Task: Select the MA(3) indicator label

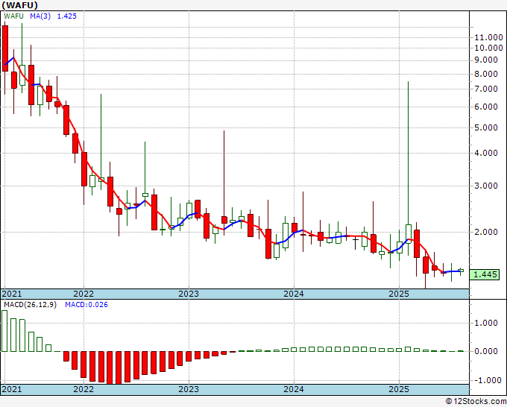Action: tap(40, 16)
